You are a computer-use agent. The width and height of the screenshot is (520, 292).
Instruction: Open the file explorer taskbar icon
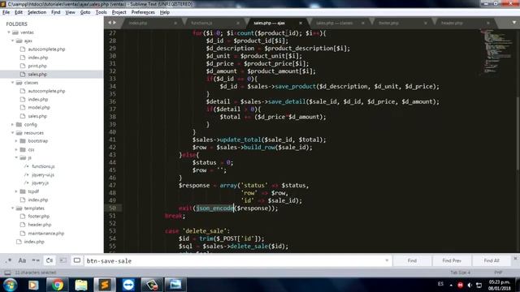(x=81, y=285)
